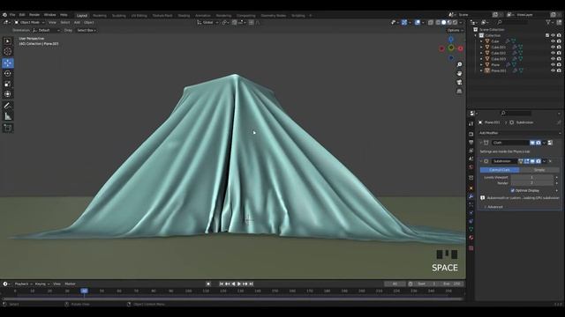Viewport: 565px width, 317px height.
Task: Click the blue Z axis gizmo ball
Action: (x=451, y=40)
